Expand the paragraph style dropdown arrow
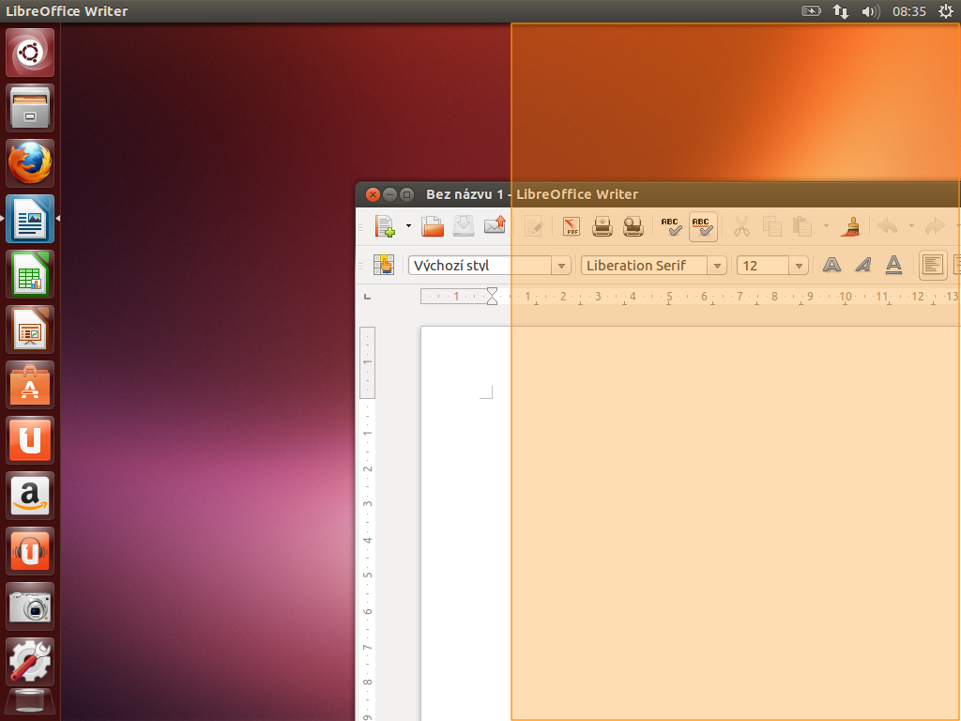The height and width of the screenshot is (721, 961). [561, 266]
